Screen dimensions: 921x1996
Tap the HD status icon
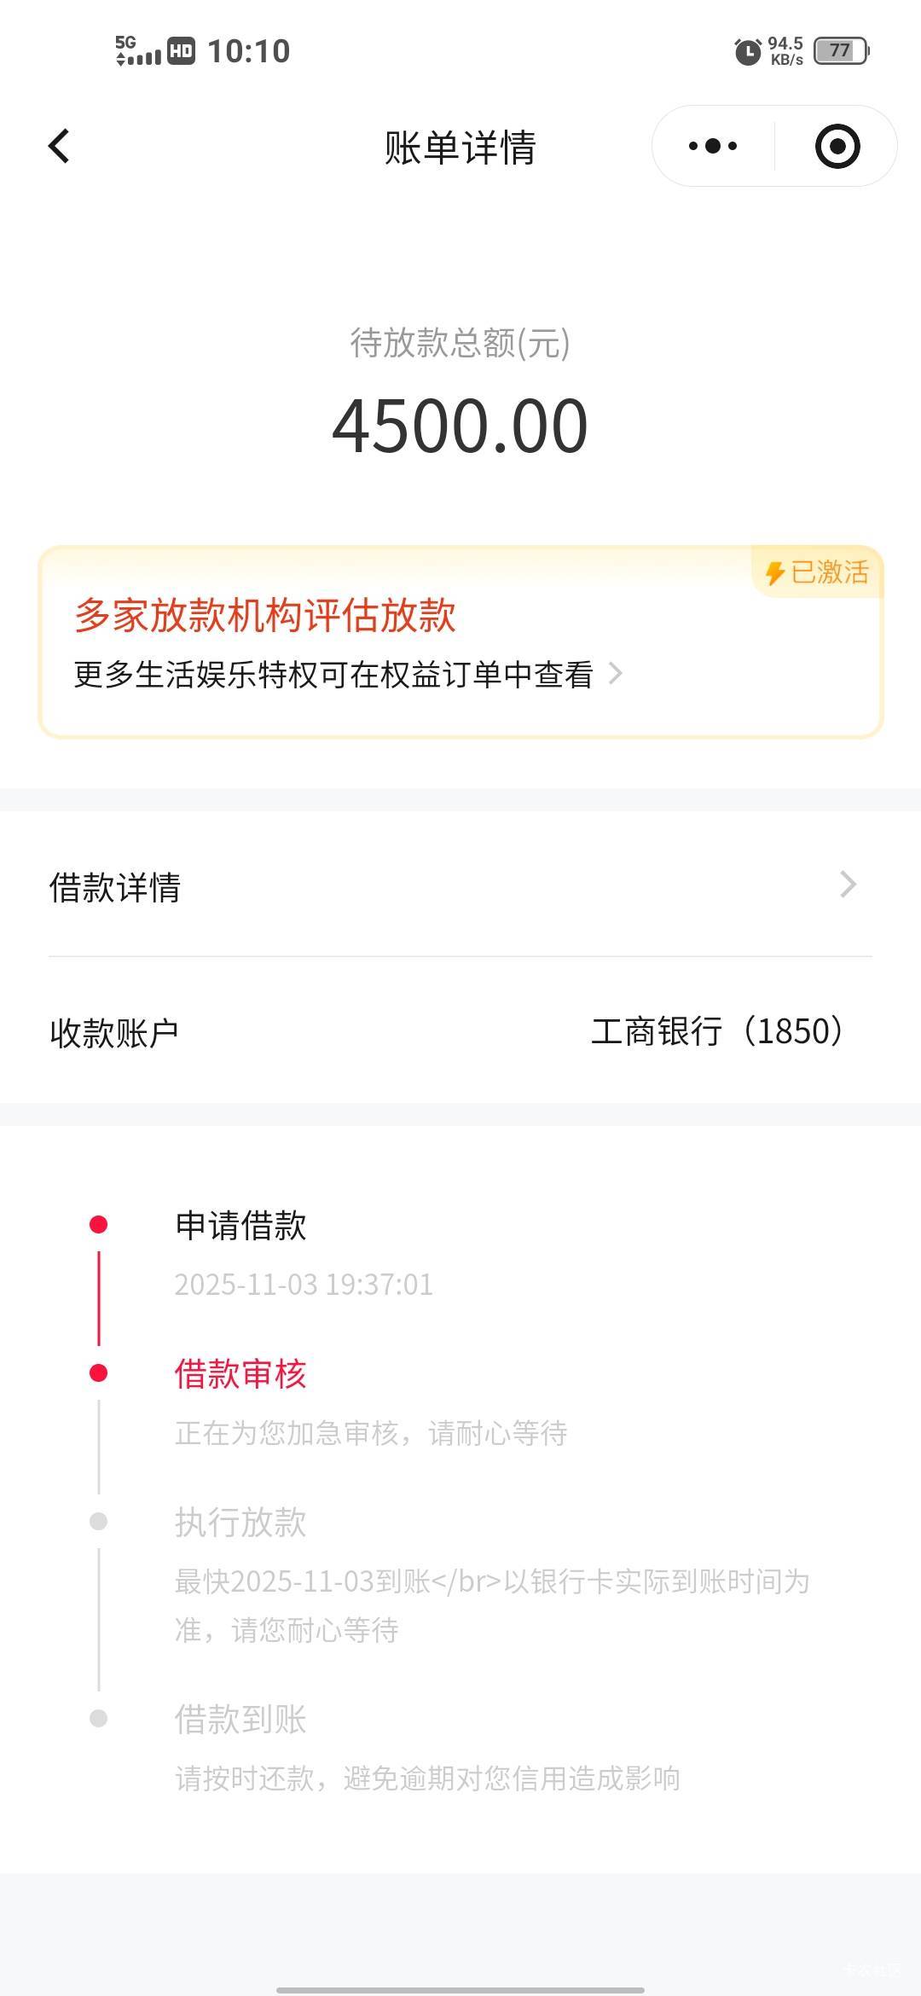181,51
